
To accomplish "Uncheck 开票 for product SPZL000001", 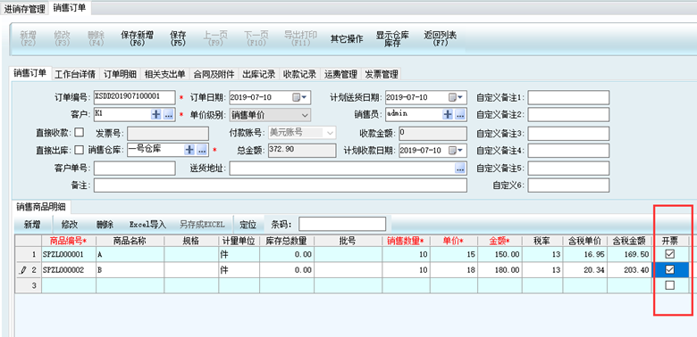I will pos(670,254).
